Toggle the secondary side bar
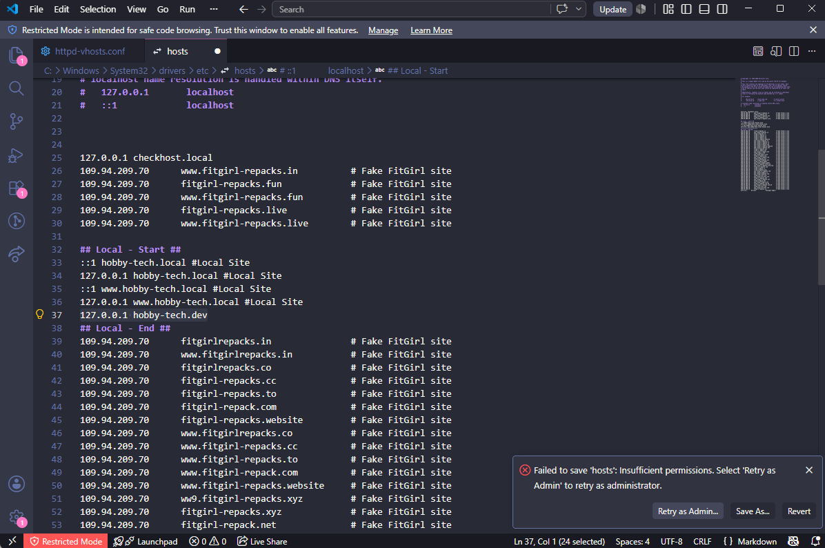The width and height of the screenshot is (825, 548). click(722, 9)
